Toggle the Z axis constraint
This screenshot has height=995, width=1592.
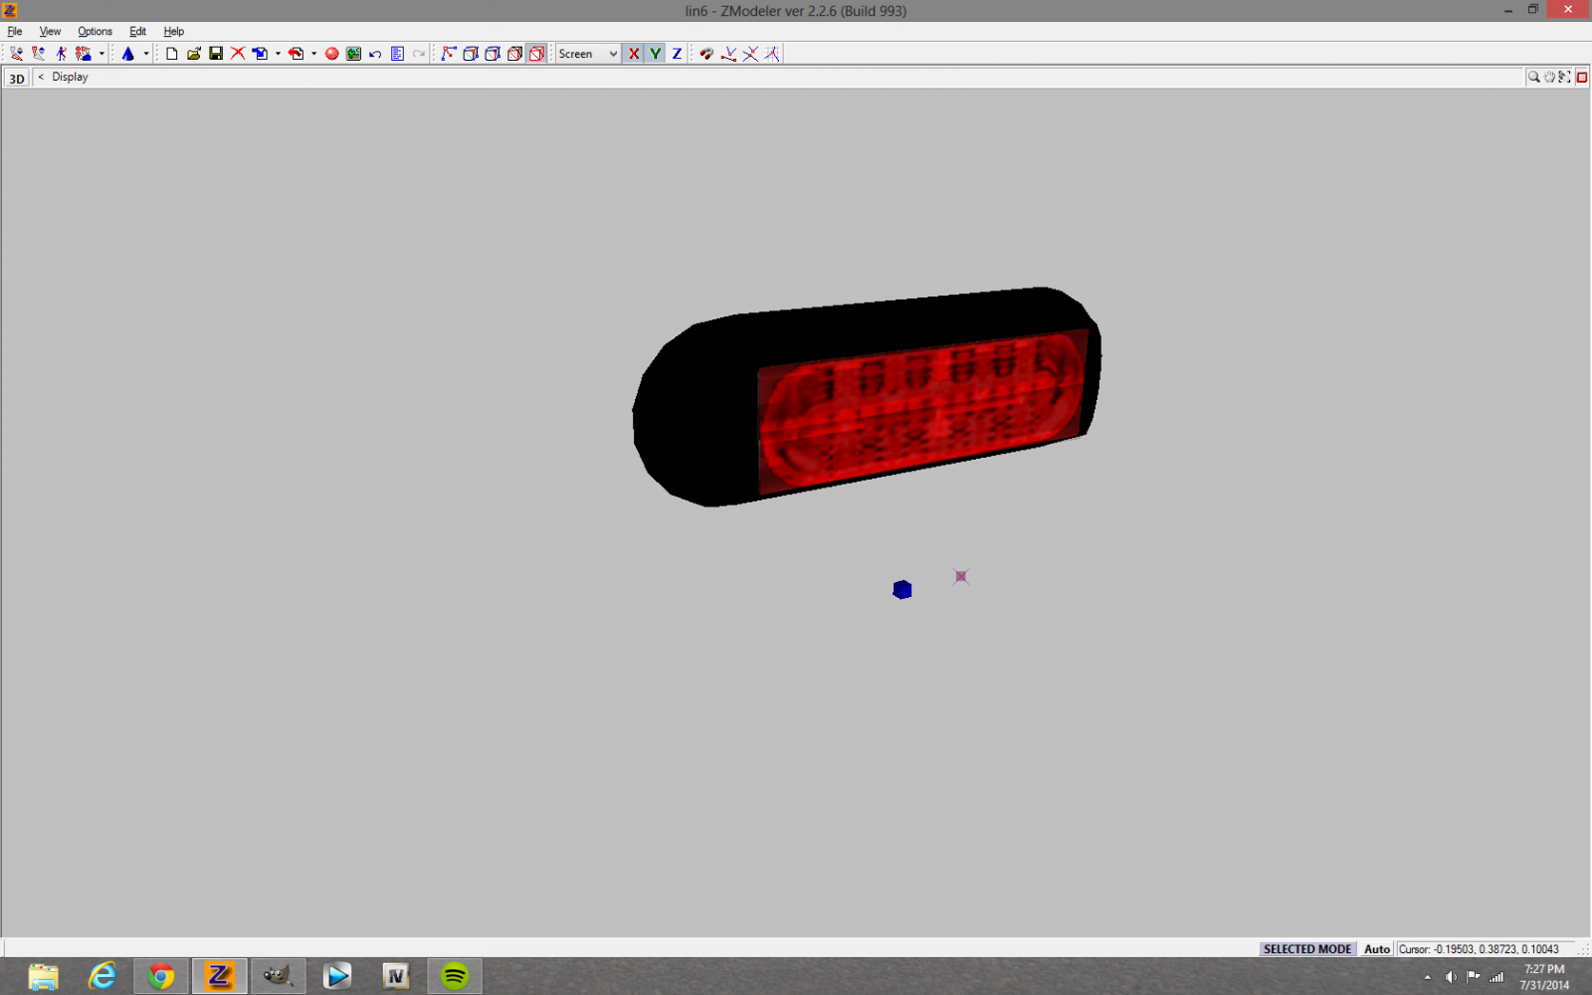coord(677,54)
